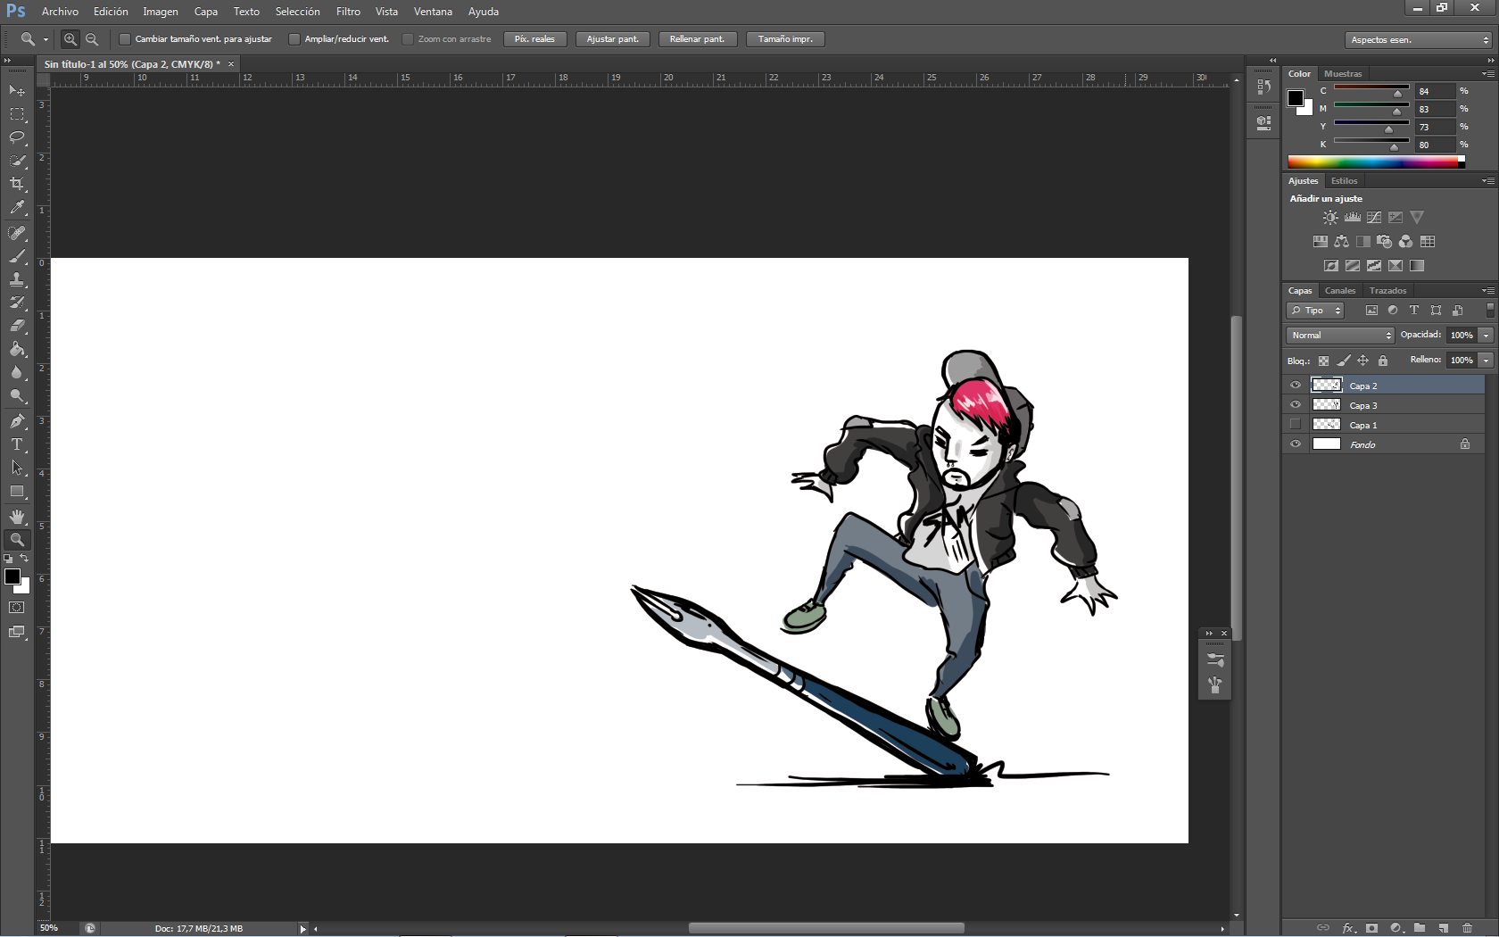Switch to the Canales tab
This screenshot has height=937, width=1499.
1339,291
